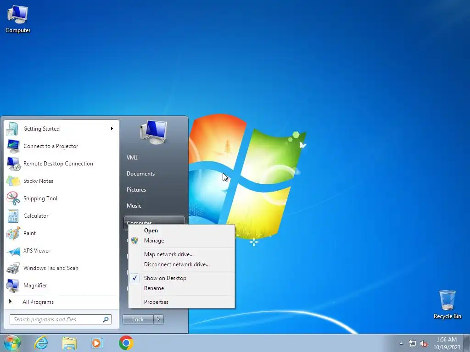470x352 pixels.
Task: Click the Lock button
Action: pyautogui.click(x=138, y=319)
